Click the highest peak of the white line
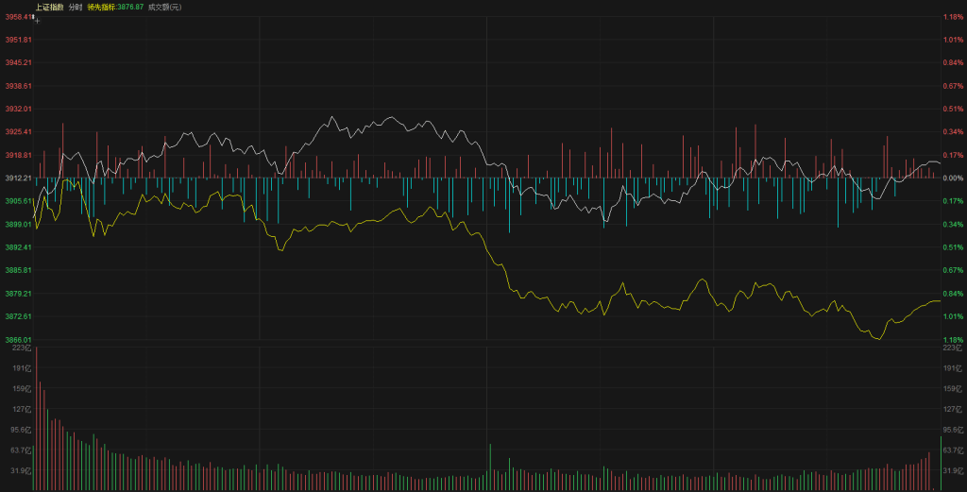Screen dimensions: 967x492 point(331,118)
